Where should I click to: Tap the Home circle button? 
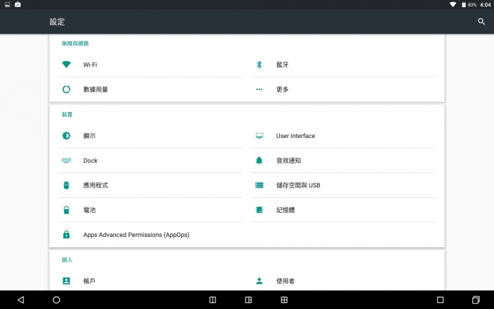point(56,299)
